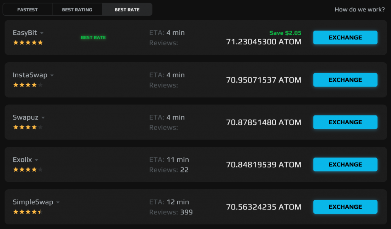391x229 pixels.
Task: Click SimpleSwap Reviews: 399 count
Action: (x=171, y=212)
